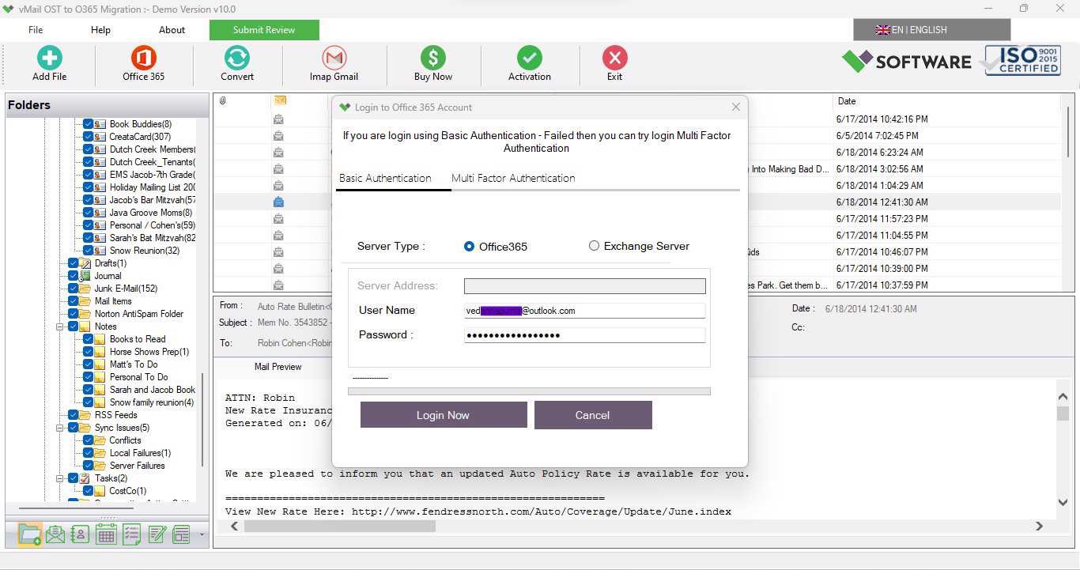Screen dimensions: 1080x570
Task: Switch to Multi Factor Authentication tab
Action: 513,178
